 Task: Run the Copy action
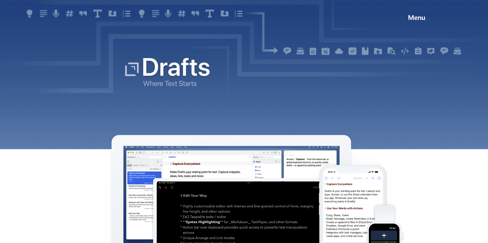point(258,167)
